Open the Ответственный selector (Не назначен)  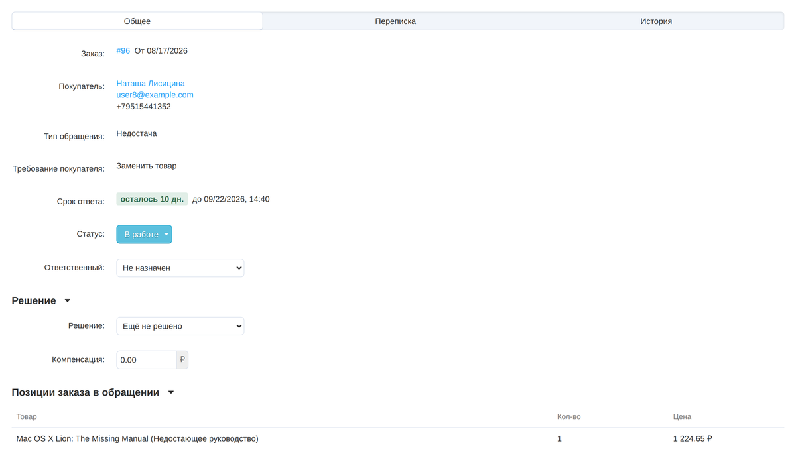click(180, 268)
